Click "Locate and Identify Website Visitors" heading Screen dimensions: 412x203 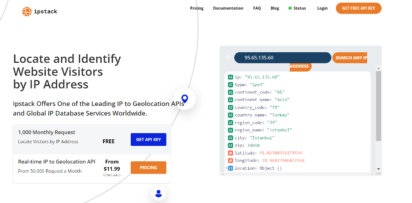tap(67, 65)
